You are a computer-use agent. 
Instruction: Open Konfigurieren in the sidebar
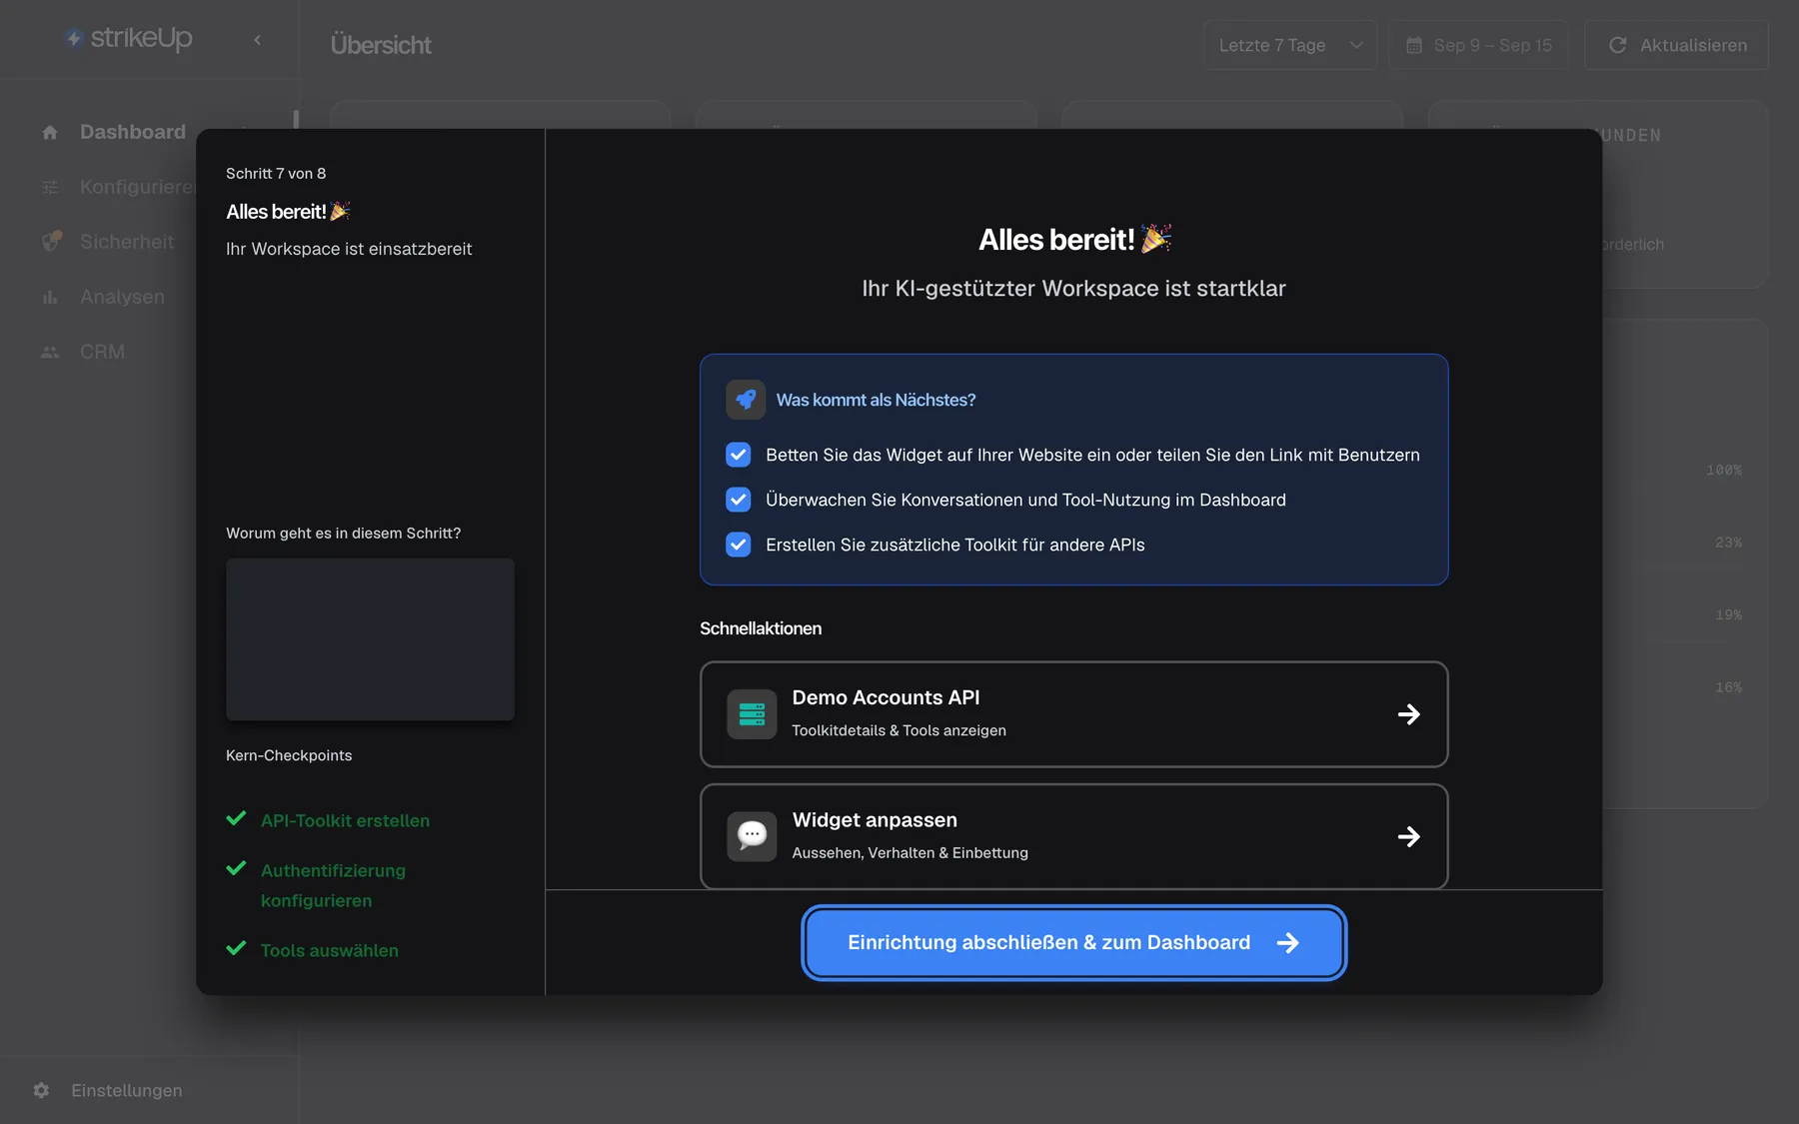137,187
